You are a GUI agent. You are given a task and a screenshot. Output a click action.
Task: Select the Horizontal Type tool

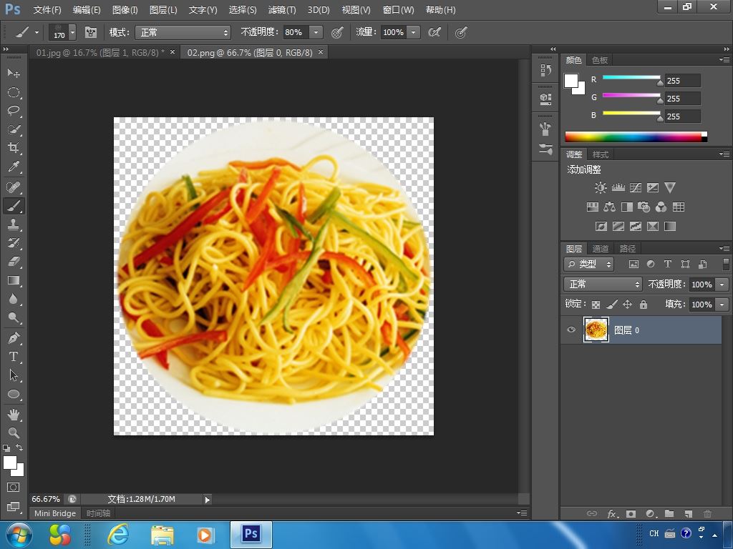coord(14,357)
